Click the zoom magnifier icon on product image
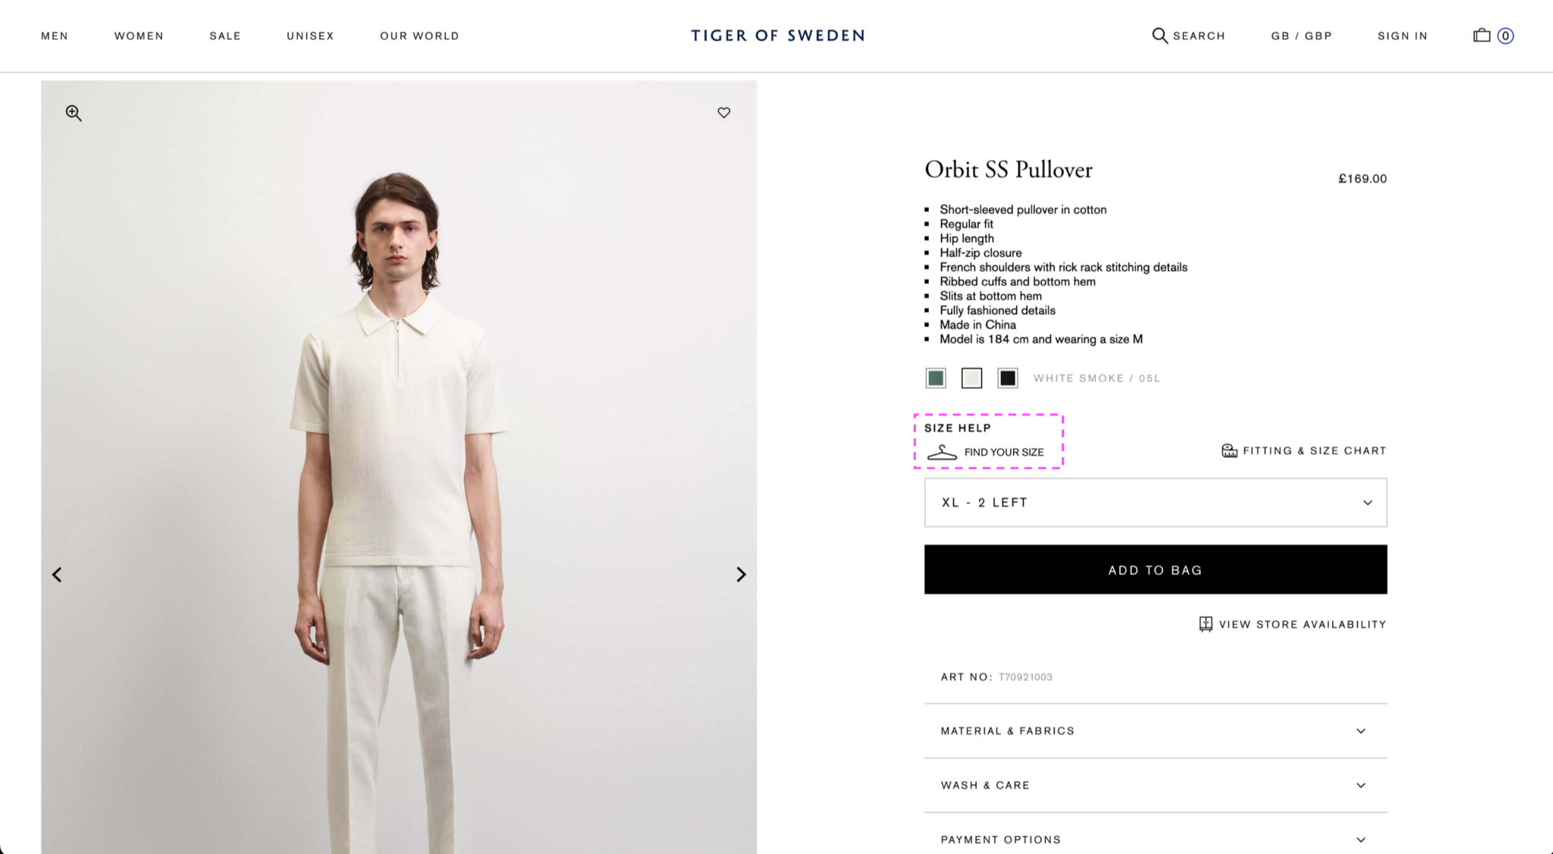 coord(73,113)
